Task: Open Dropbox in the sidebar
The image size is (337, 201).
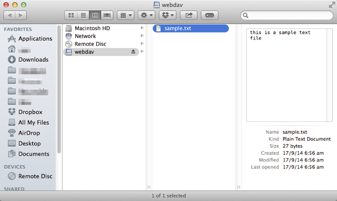Action: point(25,112)
